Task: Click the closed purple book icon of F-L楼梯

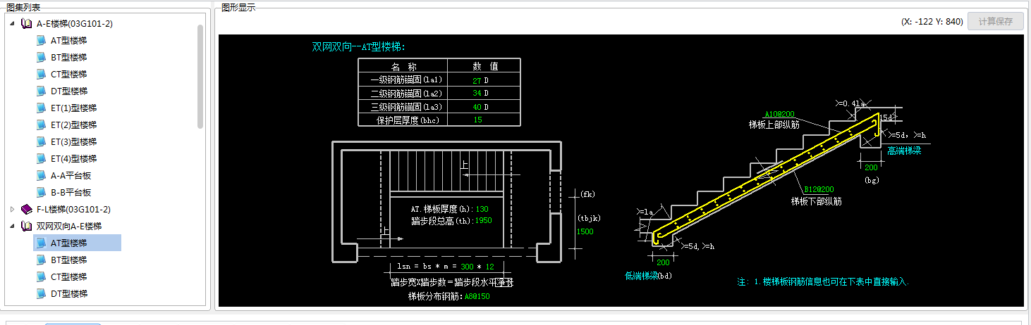Action: tap(27, 209)
